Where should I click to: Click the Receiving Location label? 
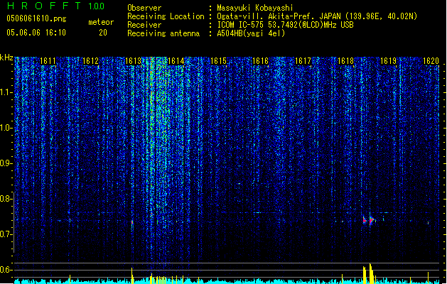(166, 16)
